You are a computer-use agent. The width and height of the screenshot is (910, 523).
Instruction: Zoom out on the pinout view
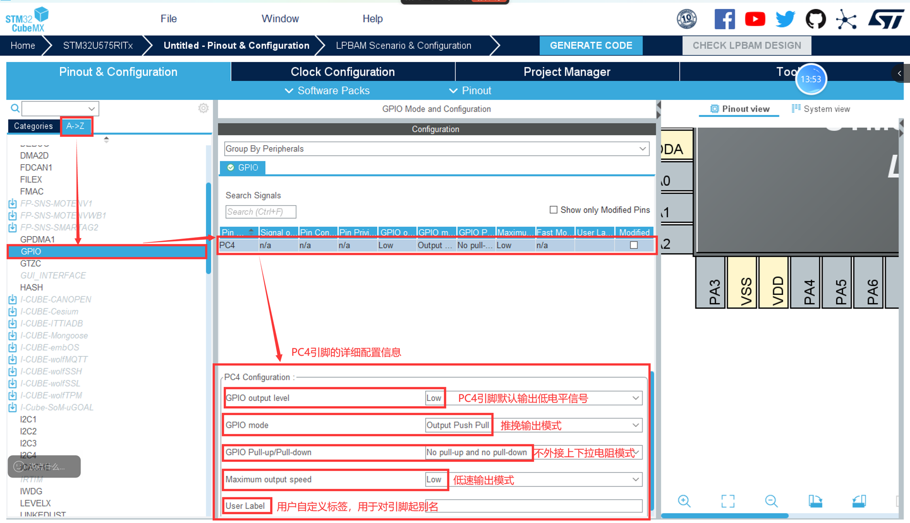click(x=771, y=501)
